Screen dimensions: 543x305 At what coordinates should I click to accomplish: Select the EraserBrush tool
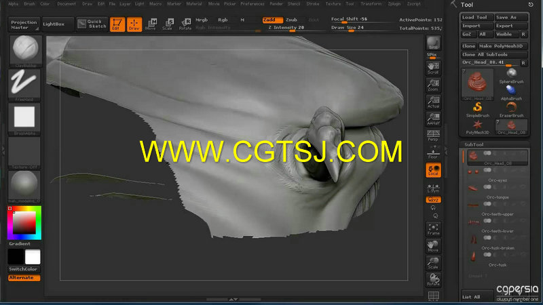point(511,110)
